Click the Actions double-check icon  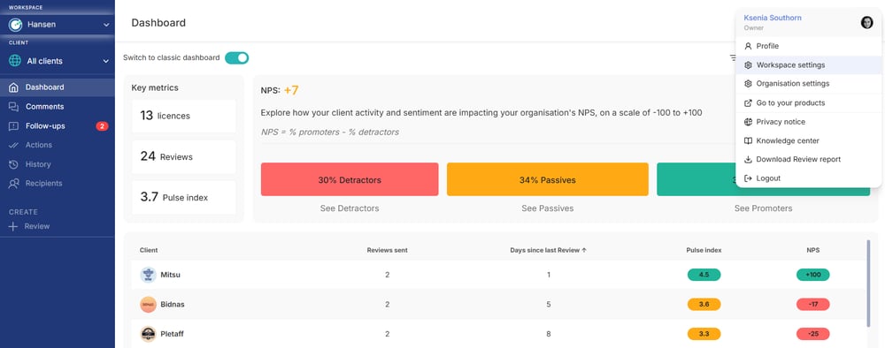click(13, 145)
